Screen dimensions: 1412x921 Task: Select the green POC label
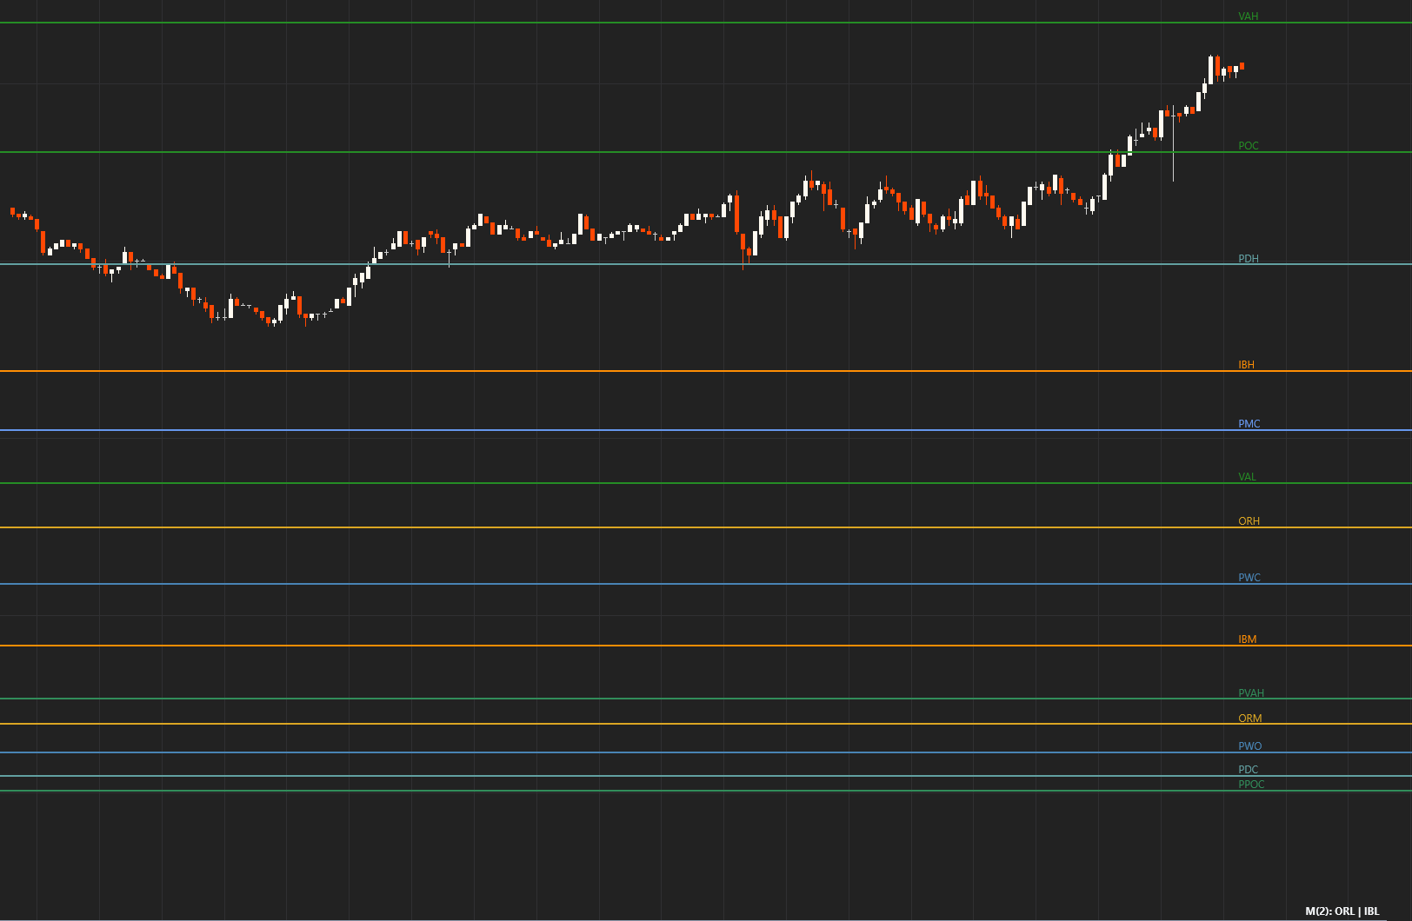point(1248,146)
